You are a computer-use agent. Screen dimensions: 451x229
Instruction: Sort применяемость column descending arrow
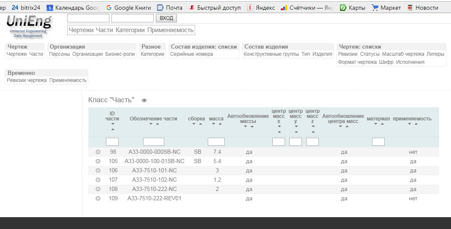click(409, 124)
